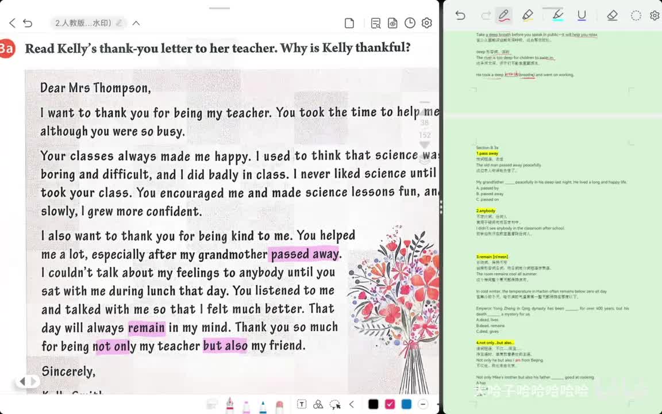The image size is (662, 414).
Task: Click the "3.remain" heading in notes
Action: [492, 256]
